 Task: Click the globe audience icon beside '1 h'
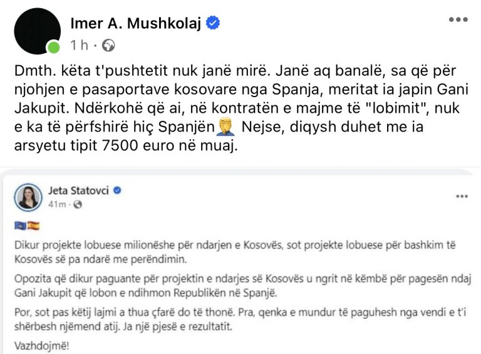coord(108,44)
